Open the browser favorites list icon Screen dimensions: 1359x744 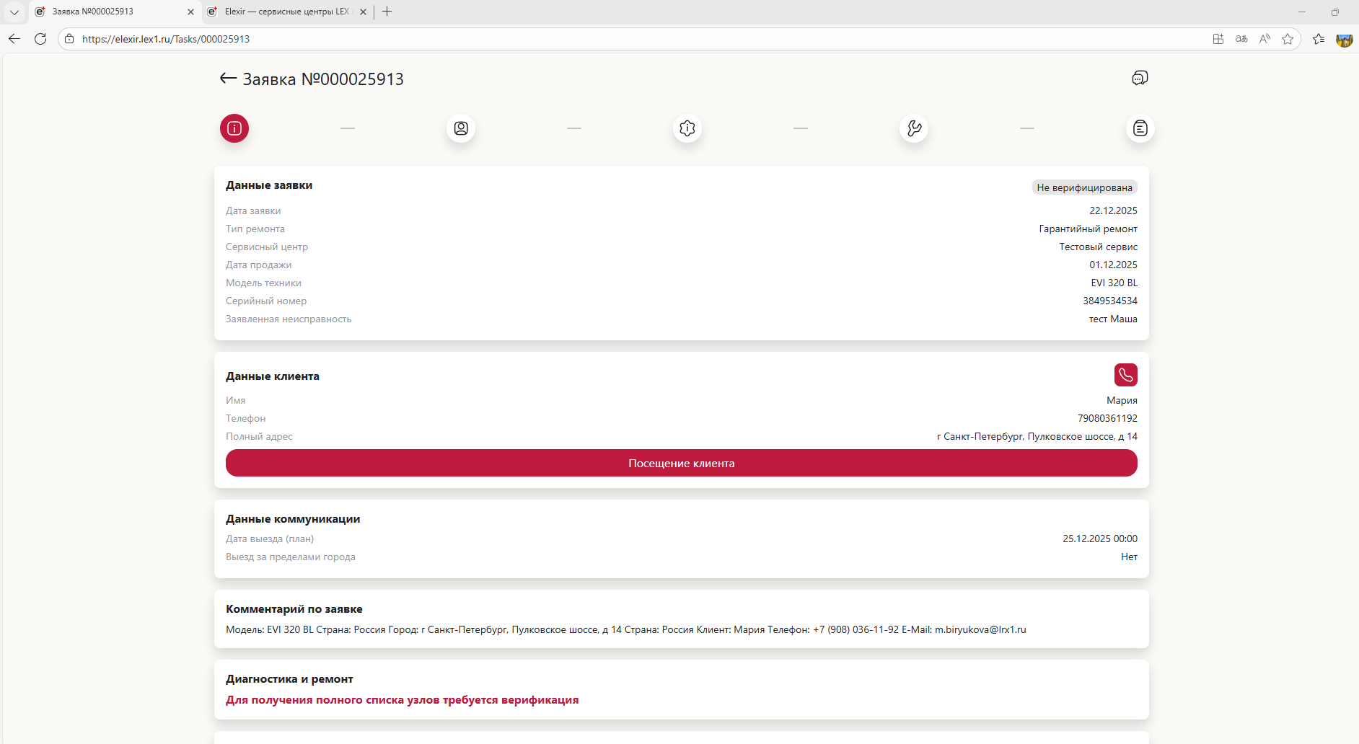coord(1319,39)
